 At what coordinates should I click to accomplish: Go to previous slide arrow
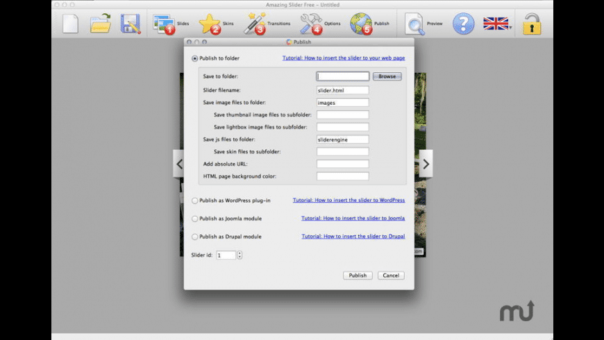179,164
